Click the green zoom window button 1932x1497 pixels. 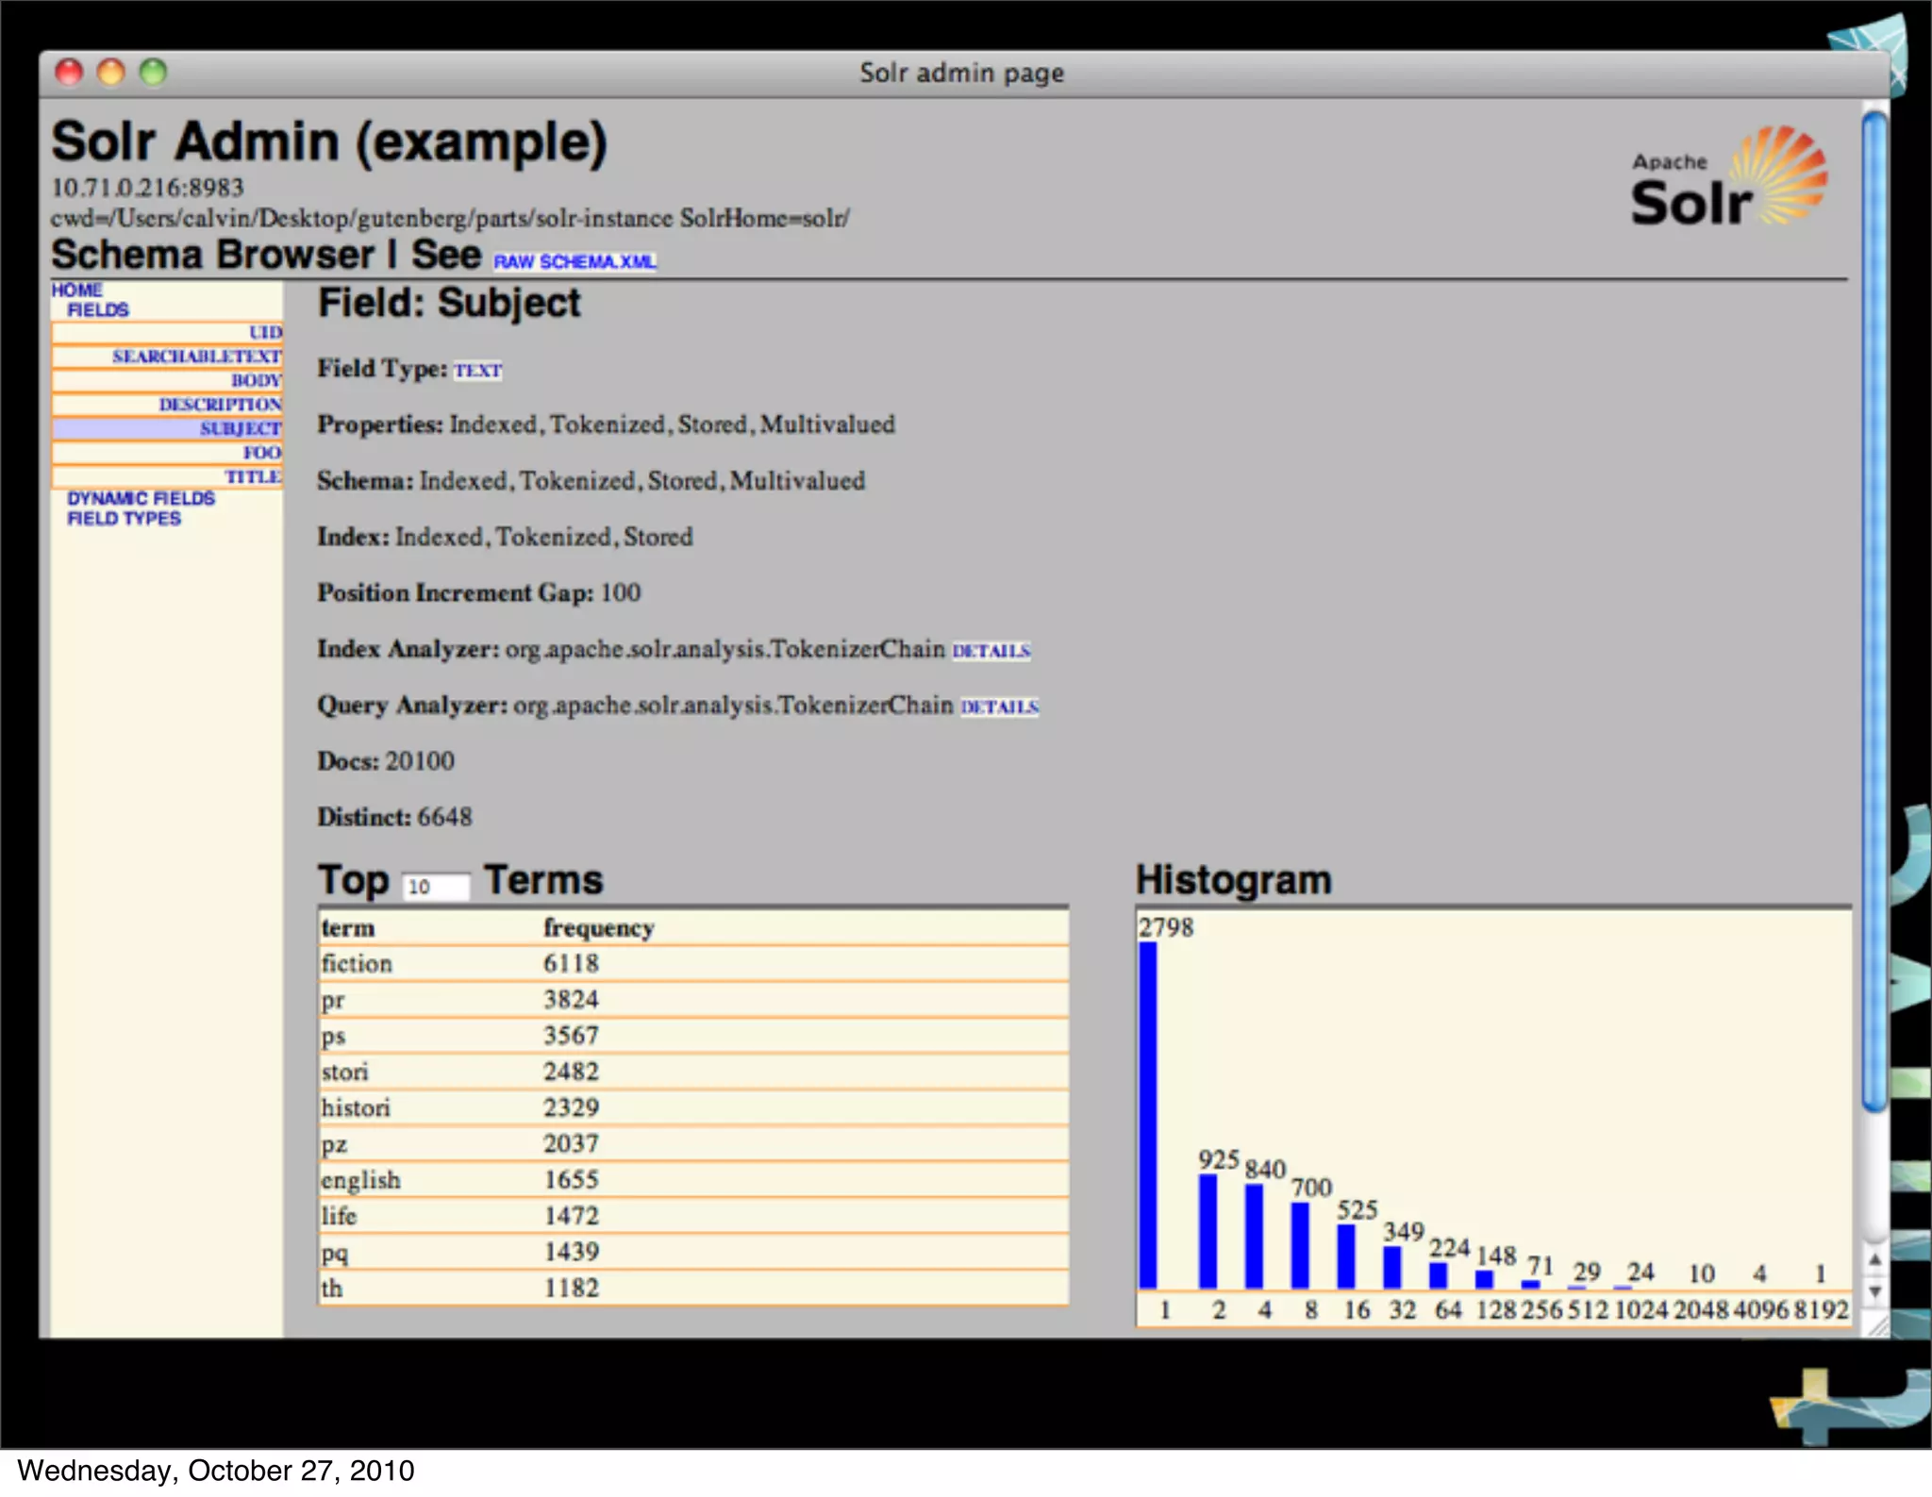coord(153,73)
